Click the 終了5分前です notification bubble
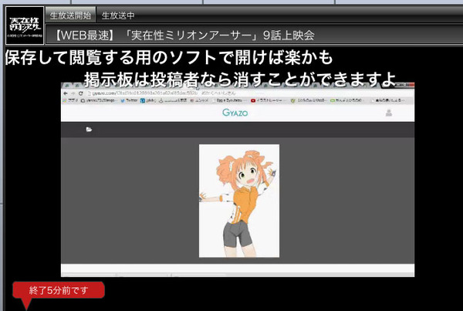This screenshot has height=311, width=463. tap(59, 290)
